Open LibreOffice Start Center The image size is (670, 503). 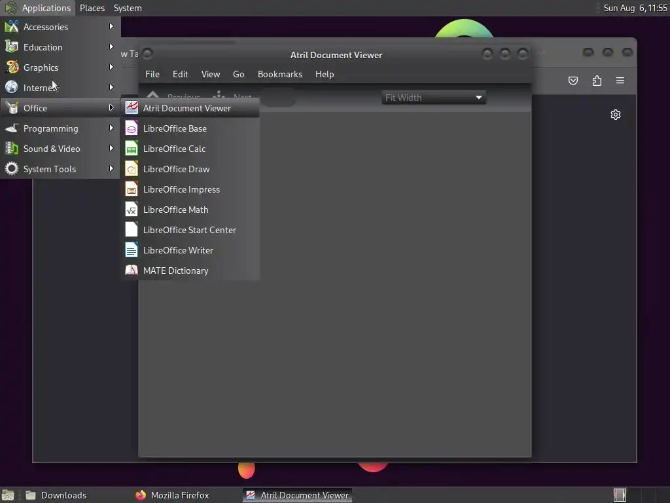pos(190,230)
